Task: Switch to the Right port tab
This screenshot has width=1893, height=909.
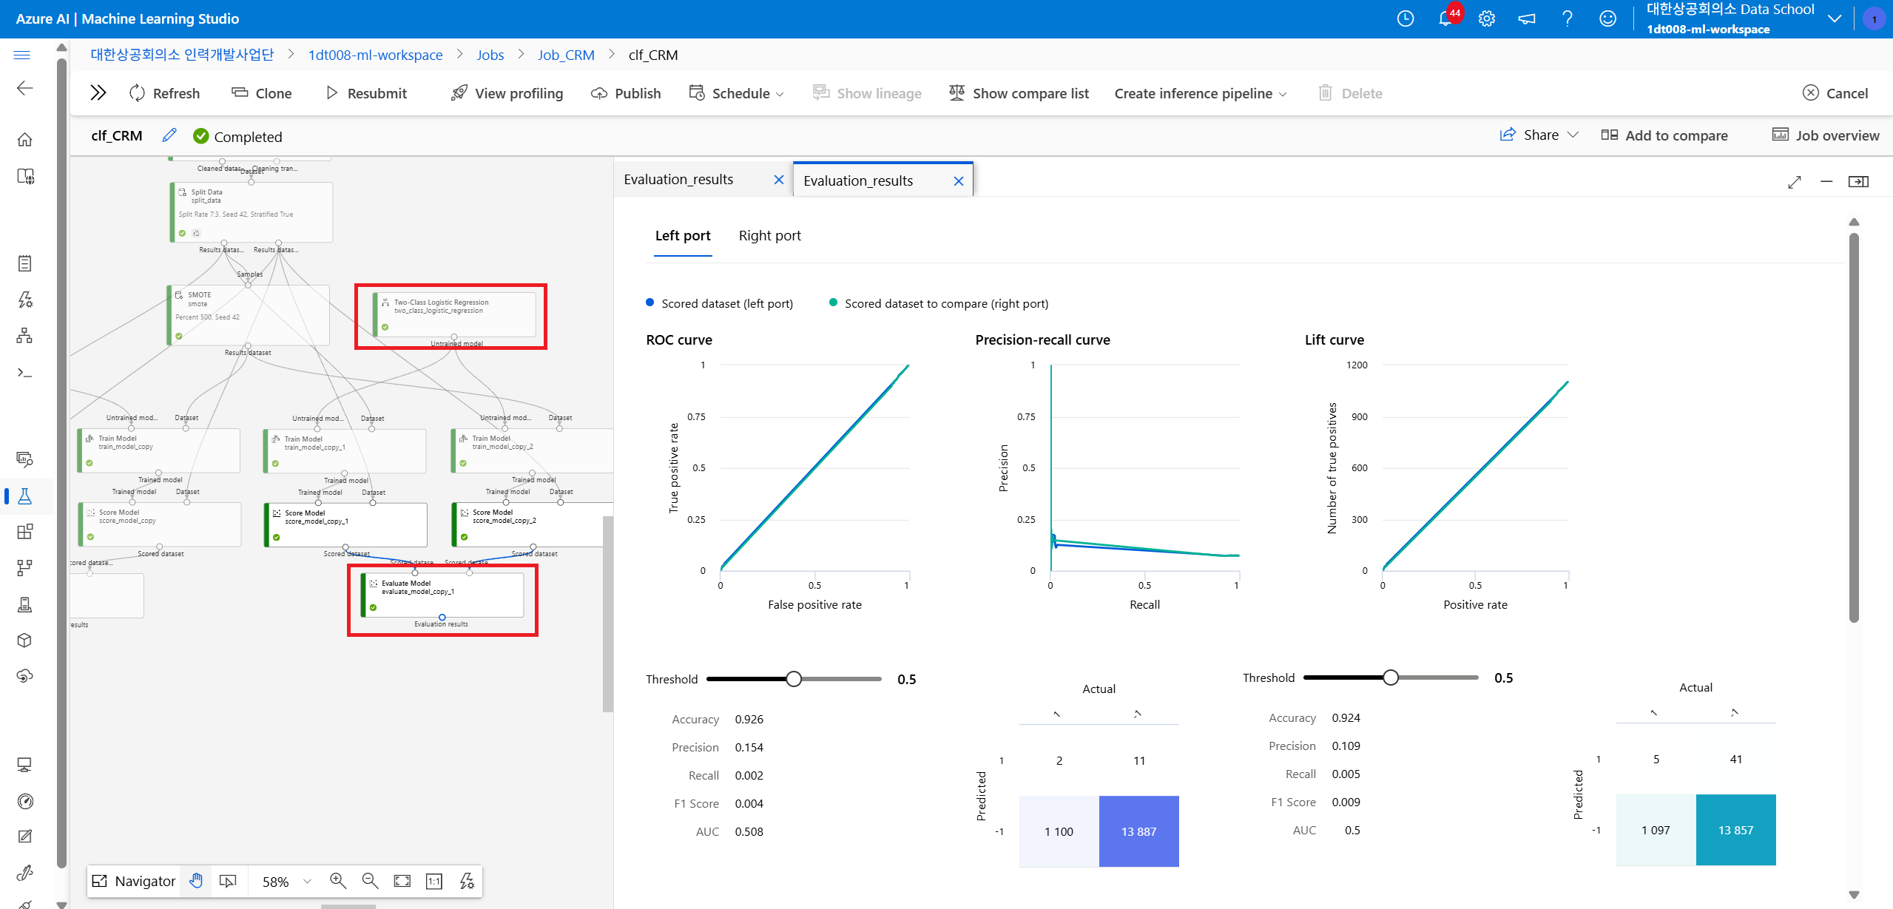Action: 769,236
